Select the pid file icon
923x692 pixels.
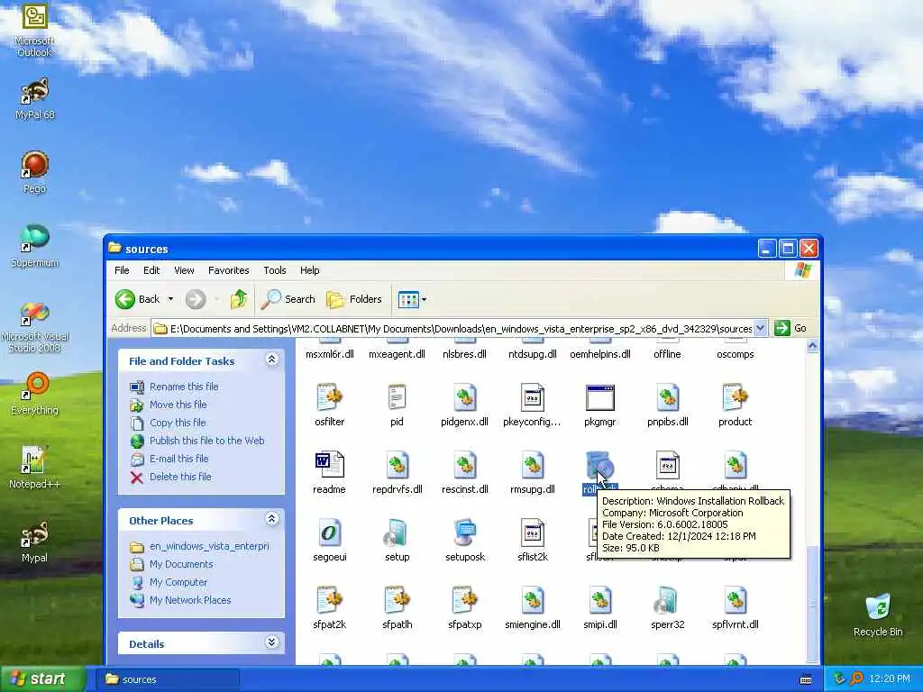397,398
